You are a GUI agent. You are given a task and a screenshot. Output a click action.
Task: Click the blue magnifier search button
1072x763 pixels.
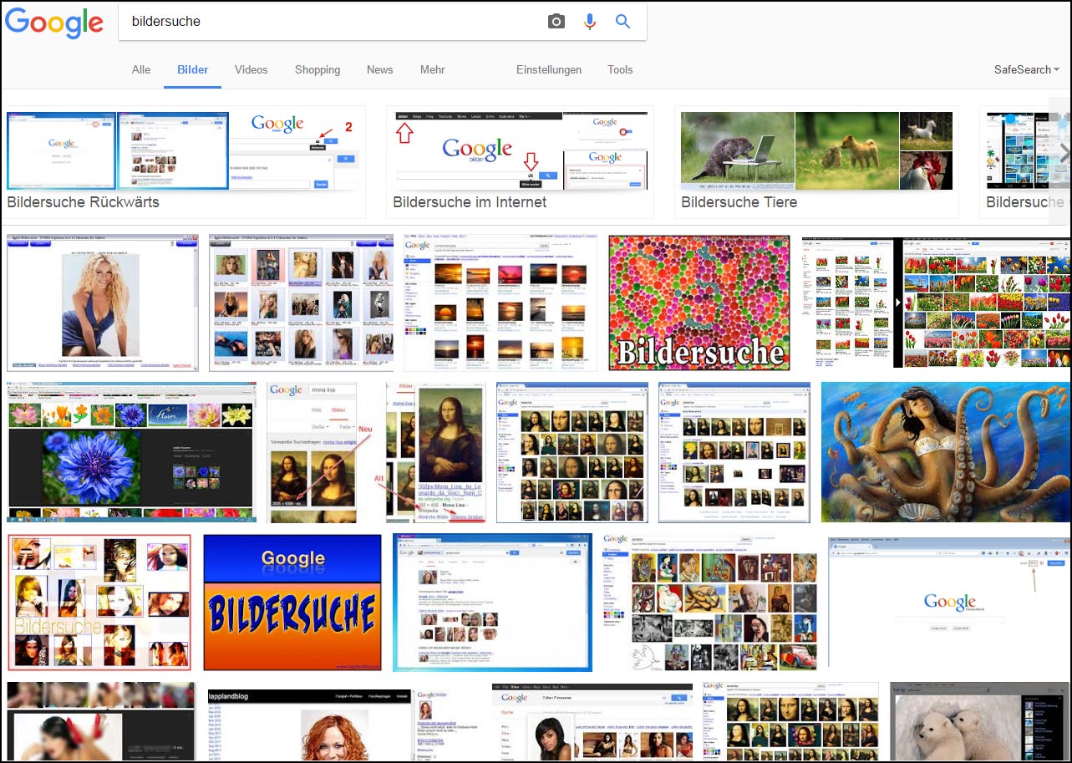pyautogui.click(x=622, y=22)
